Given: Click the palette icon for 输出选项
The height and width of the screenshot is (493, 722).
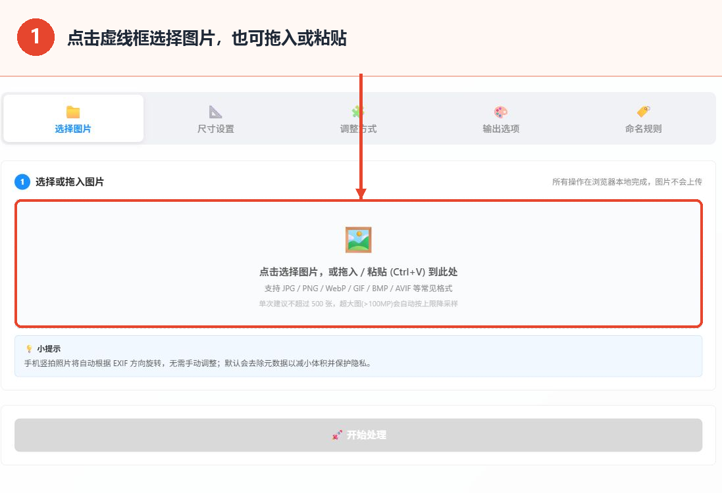Looking at the screenshot, I should (500, 112).
